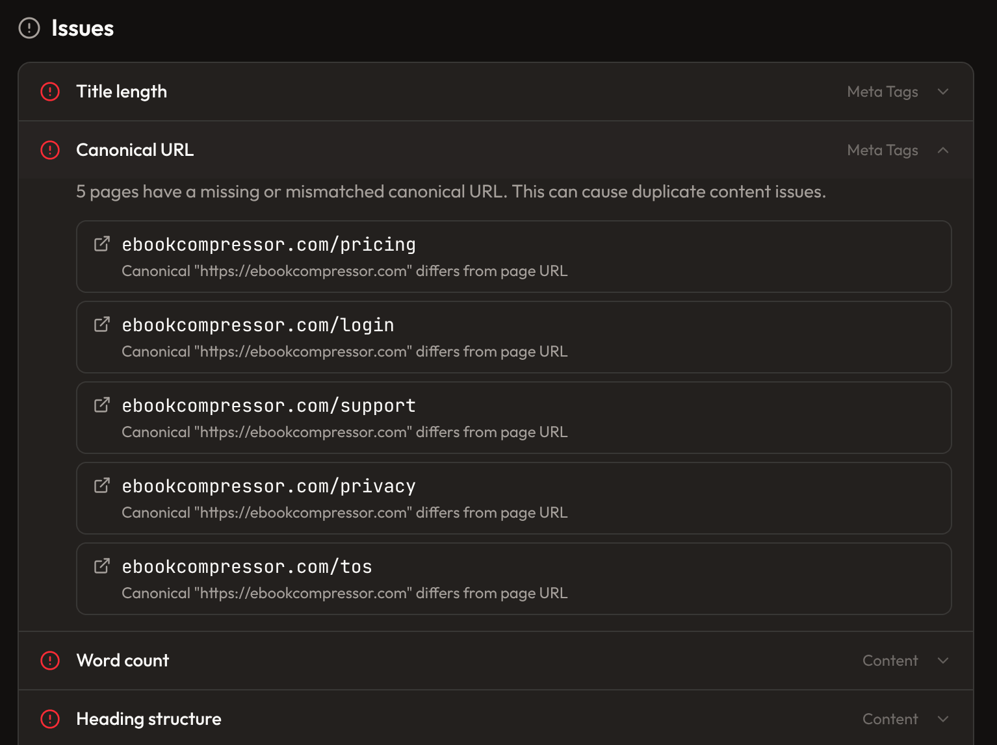The width and height of the screenshot is (997, 745).
Task: Open the external link icon for support page
Action: (x=101, y=404)
